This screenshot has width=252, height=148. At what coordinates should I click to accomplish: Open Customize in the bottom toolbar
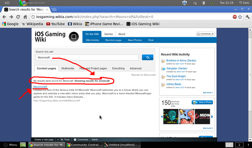pyautogui.click(x=81, y=140)
